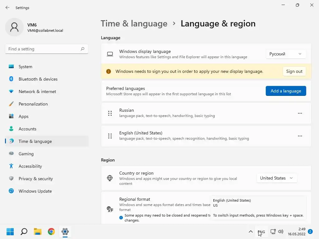The width and height of the screenshot is (319, 239).
Task: Open taskbar Search
Action: tap(24, 232)
